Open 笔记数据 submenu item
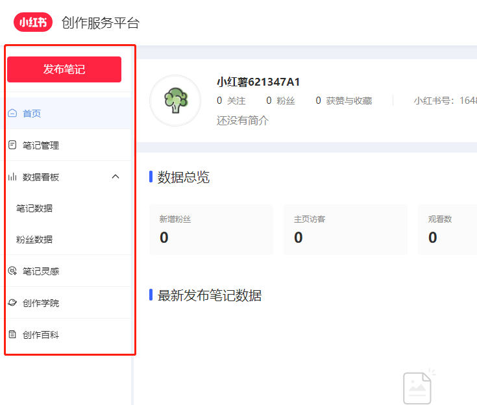Image resolution: width=477 pixels, height=405 pixels. tap(34, 208)
